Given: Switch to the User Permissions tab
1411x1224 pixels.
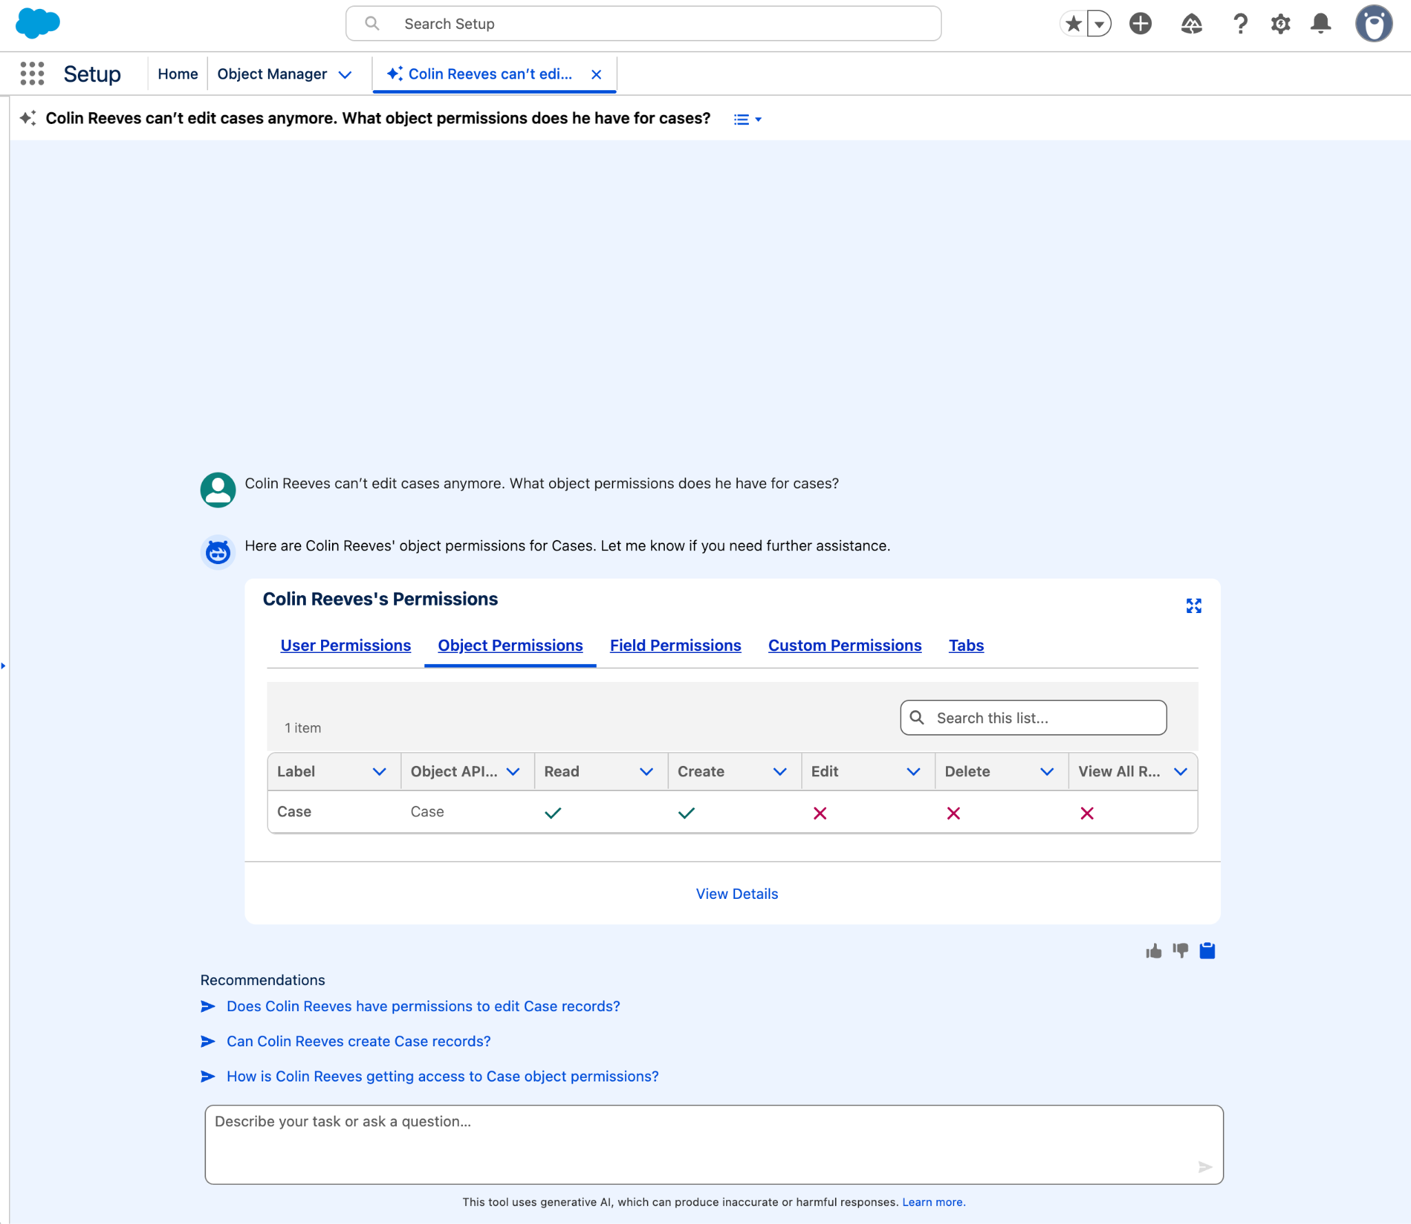Looking at the screenshot, I should (x=346, y=645).
